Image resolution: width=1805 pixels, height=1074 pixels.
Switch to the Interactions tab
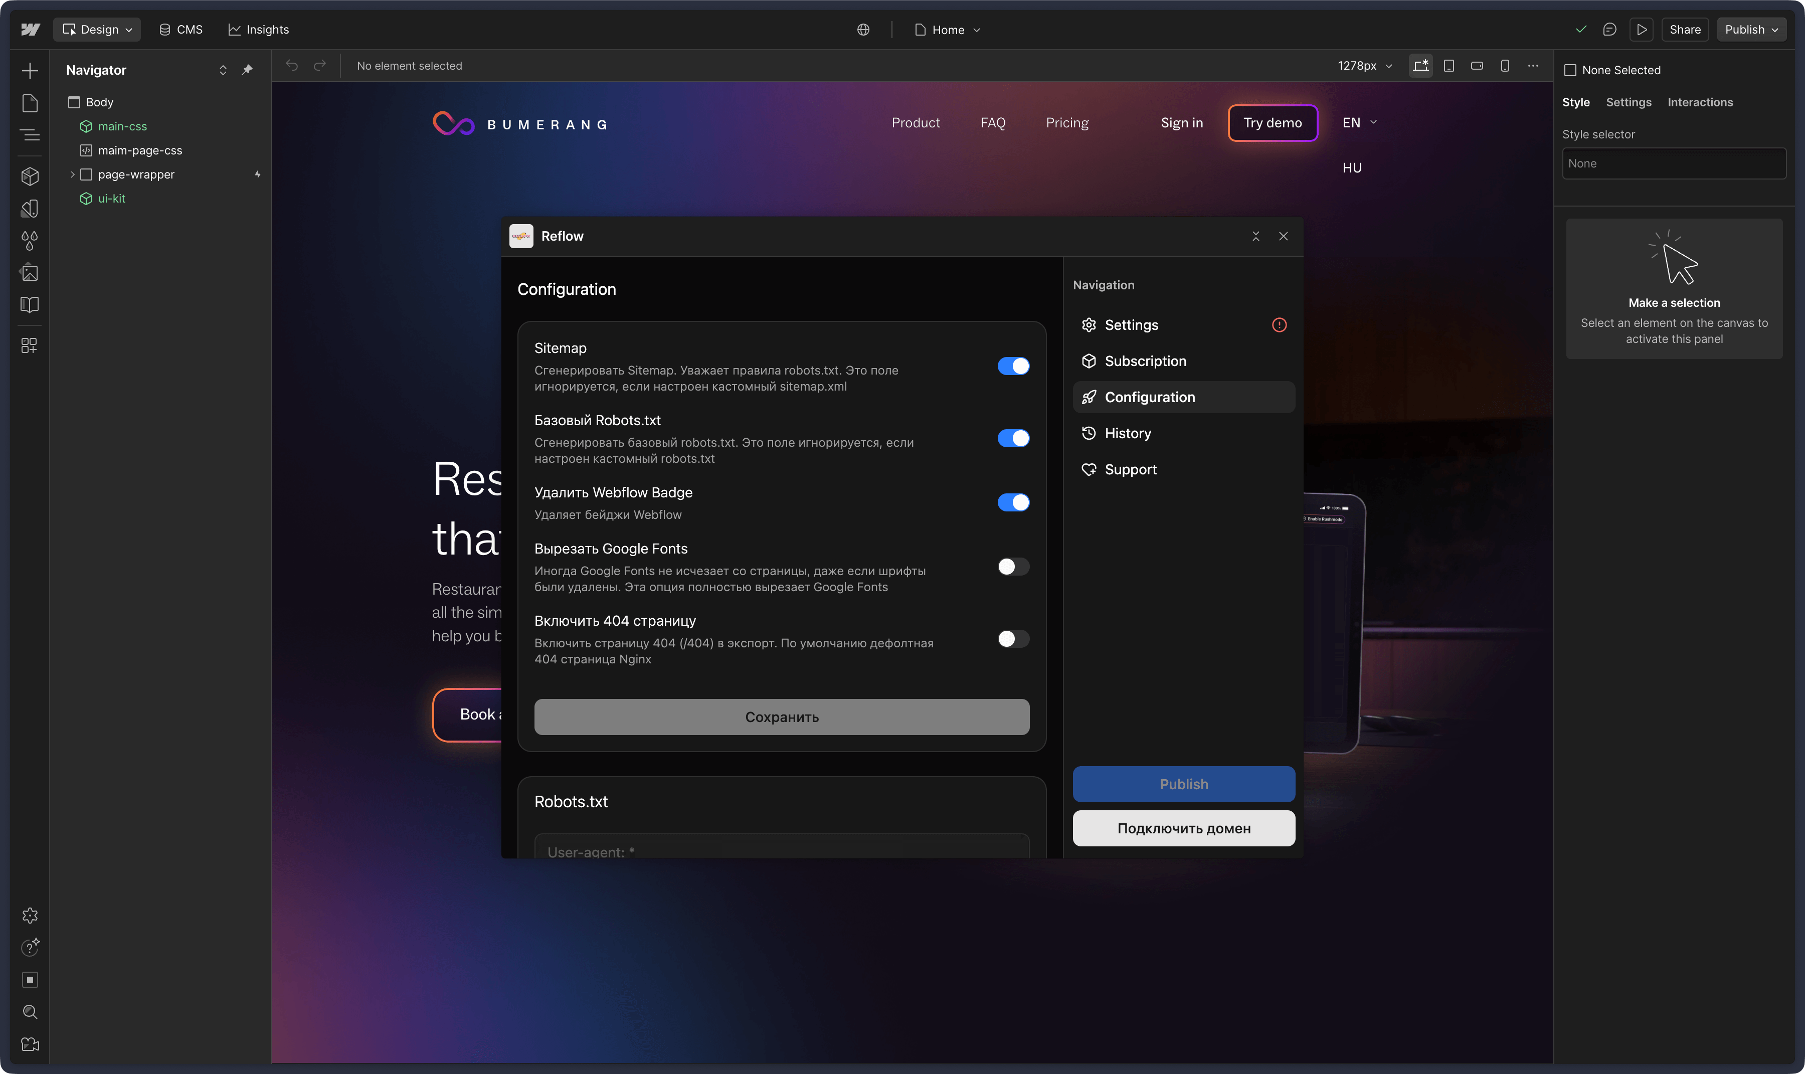tap(1699, 102)
